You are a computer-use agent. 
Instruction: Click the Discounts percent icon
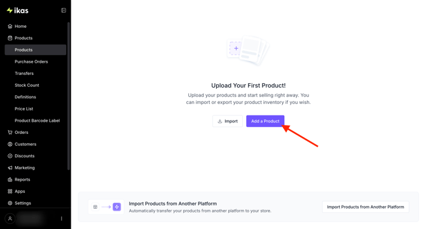10,156
